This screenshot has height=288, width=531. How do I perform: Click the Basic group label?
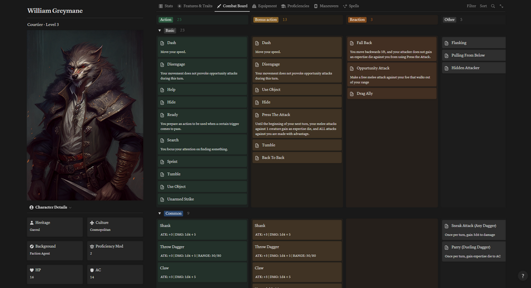pyautogui.click(x=170, y=31)
